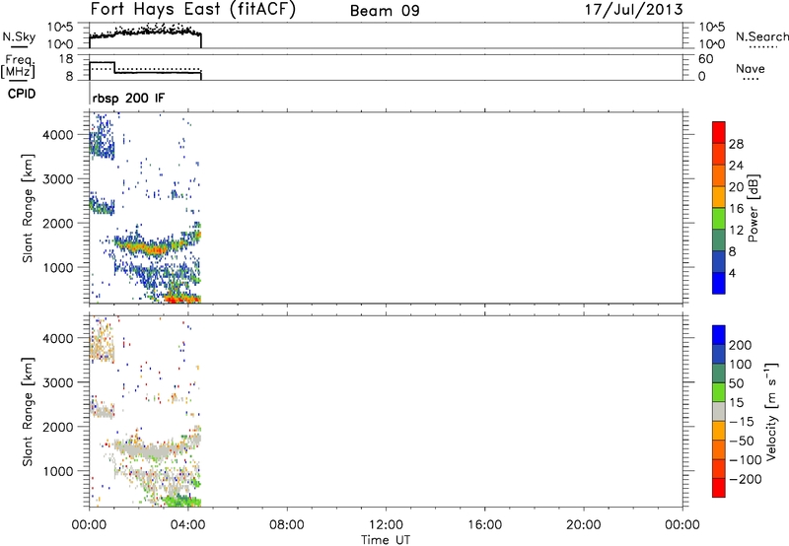Click the '1000' tick on the velocity panel axis

(58, 471)
